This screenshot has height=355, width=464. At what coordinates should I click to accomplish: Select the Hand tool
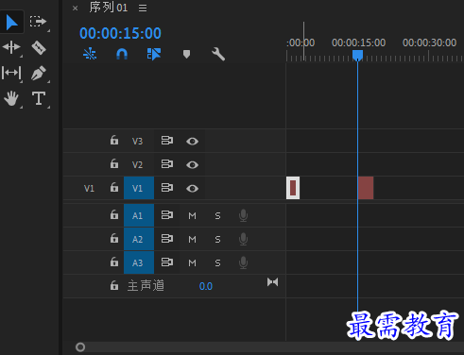pos(11,98)
